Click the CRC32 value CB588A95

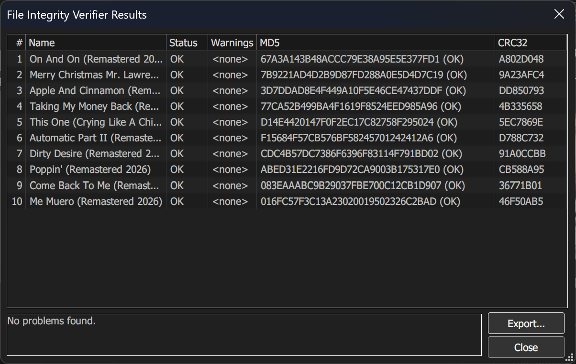point(521,170)
